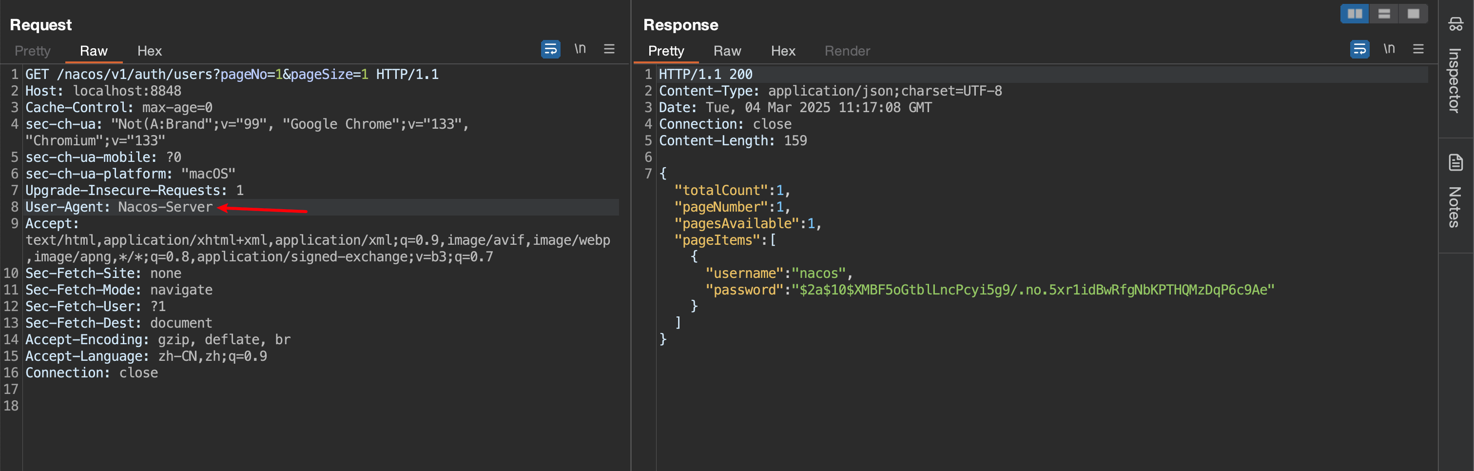Show non-printable characters in Response panel
Viewport: 1474px width, 471px height.
click(1389, 49)
